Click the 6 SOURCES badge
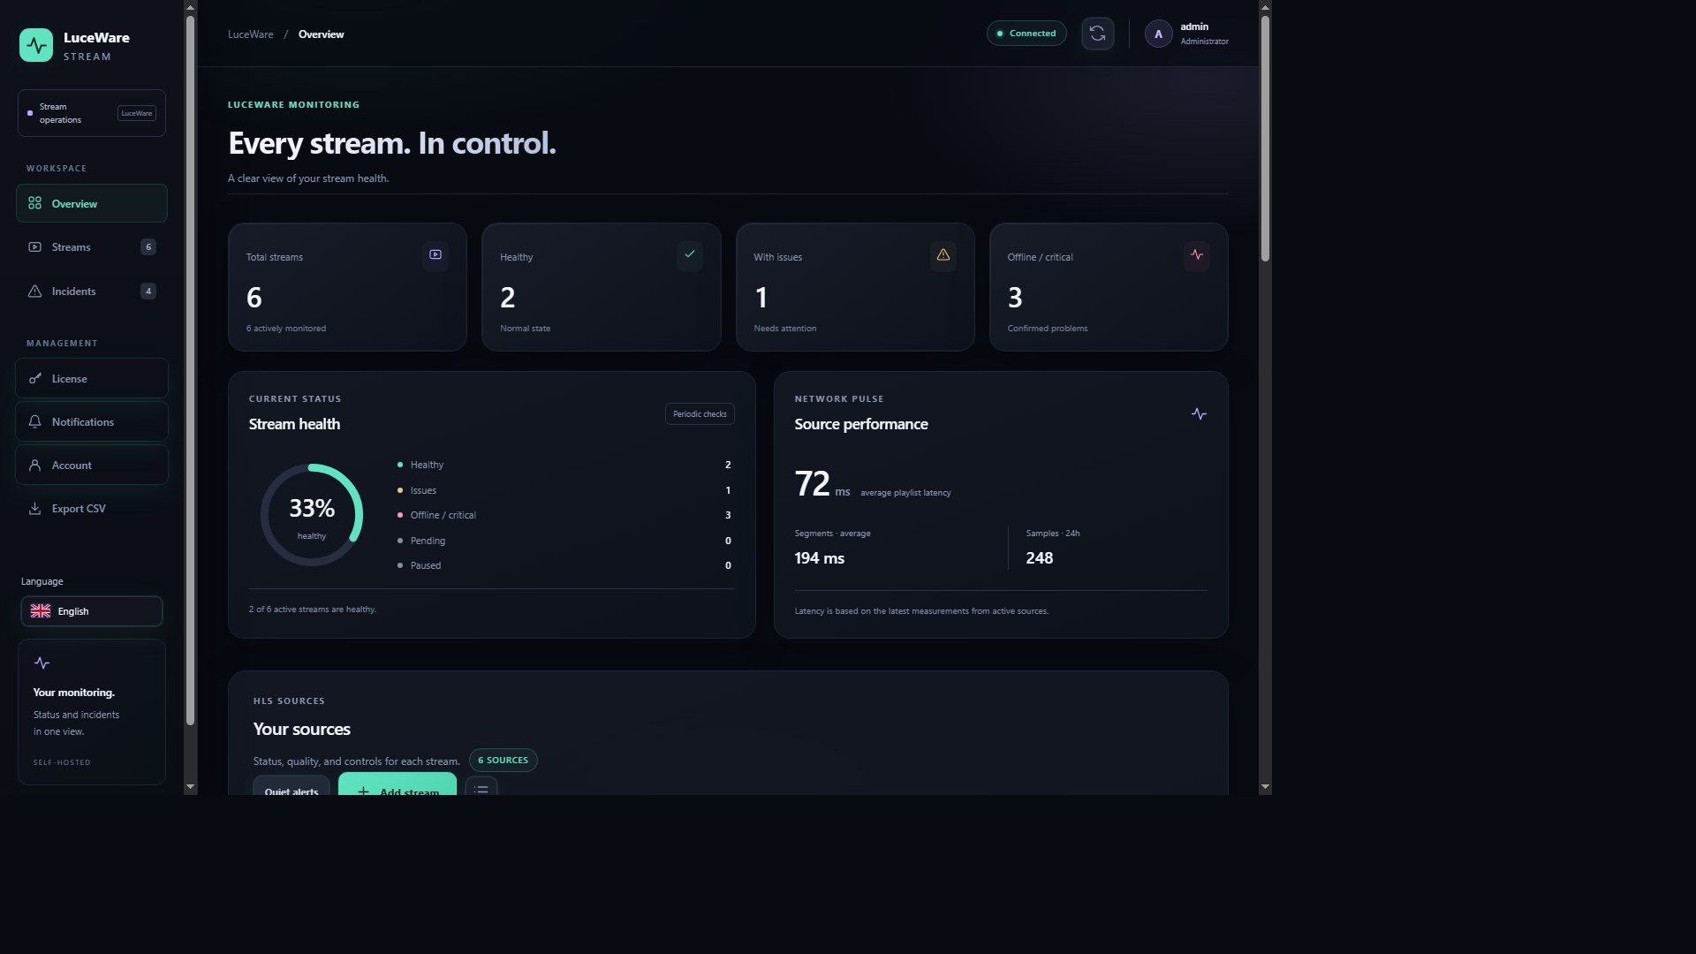This screenshot has width=1696, height=954. (x=503, y=760)
